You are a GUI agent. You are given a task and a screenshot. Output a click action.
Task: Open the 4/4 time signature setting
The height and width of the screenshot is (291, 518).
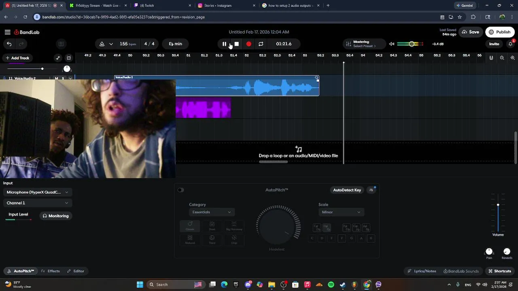(x=149, y=44)
